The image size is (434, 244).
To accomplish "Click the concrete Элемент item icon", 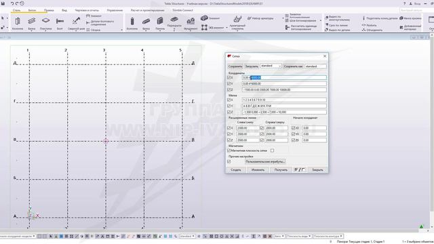I will coord(204,18).
